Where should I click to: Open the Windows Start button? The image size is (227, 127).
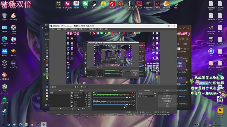pyautogui.click(x=3, y=124)
